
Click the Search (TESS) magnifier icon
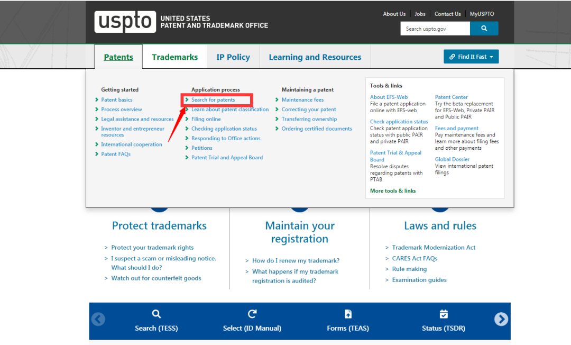(156, 314)
